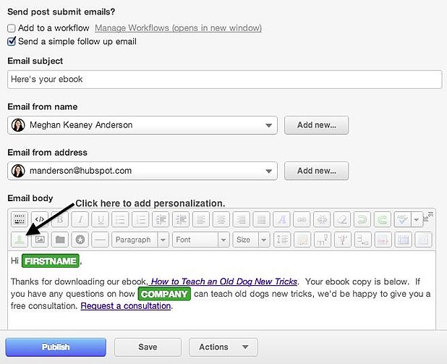Uncheck Send a simple follow up email
Image resolution: width=447 pixels, height=364 pixels.
[x=12, y=41]
